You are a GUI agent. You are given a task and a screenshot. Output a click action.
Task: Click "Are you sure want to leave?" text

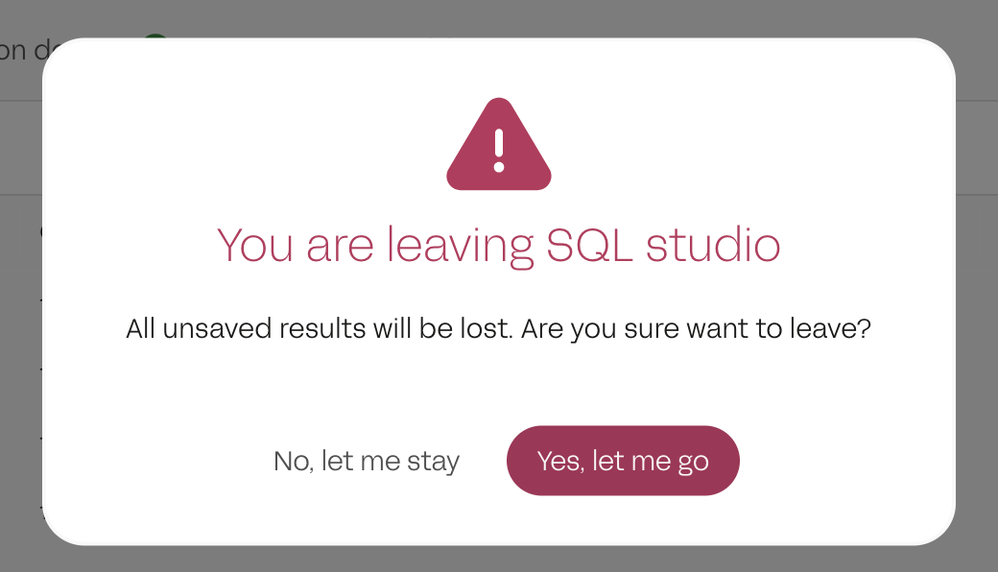(720, 329)
